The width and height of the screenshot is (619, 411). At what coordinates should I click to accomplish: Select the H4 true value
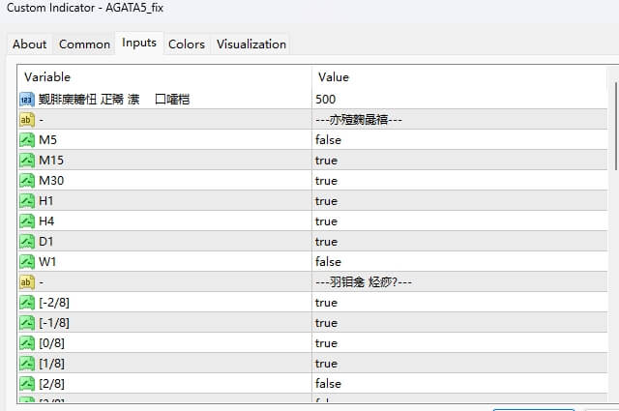click(459, 221)
